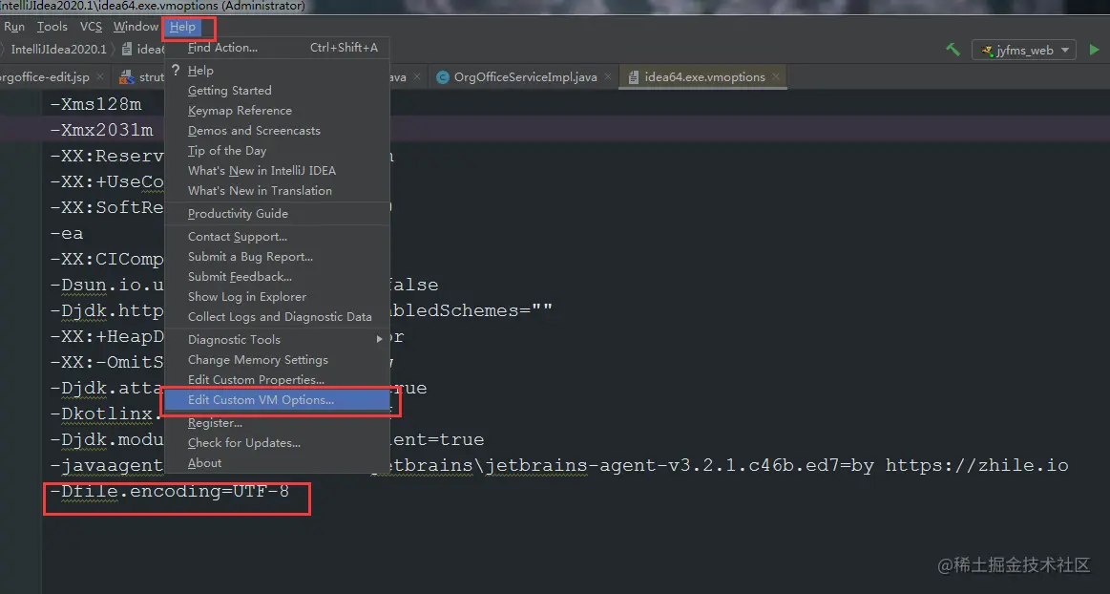
Task: Open the Window menu
Action: click(136, 26)
